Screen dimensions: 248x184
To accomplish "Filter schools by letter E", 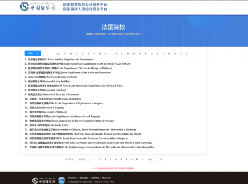I will tap(88, 54).
